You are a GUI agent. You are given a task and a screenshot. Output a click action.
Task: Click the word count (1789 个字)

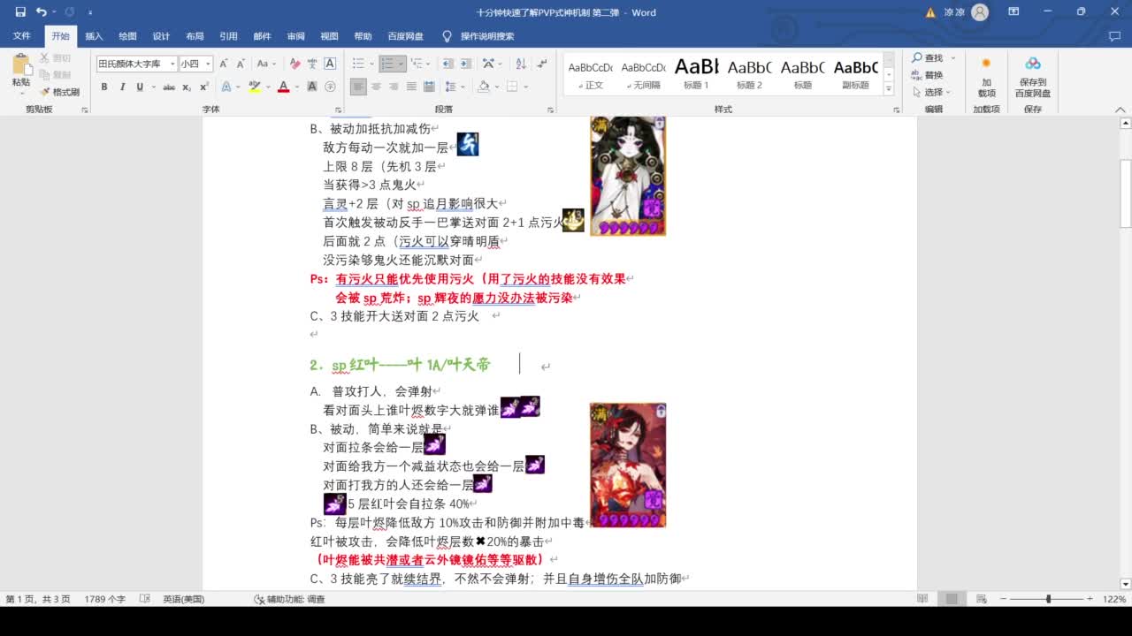click(105, 599)
